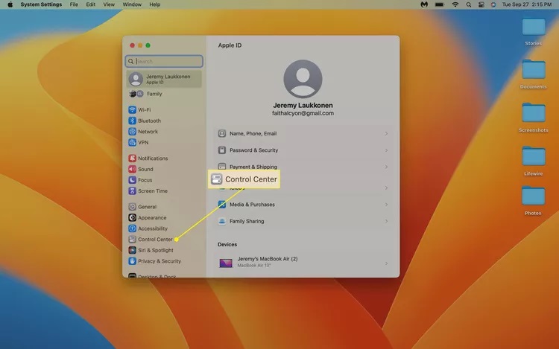Open Password & Security chevron row

tap(303, 150)
